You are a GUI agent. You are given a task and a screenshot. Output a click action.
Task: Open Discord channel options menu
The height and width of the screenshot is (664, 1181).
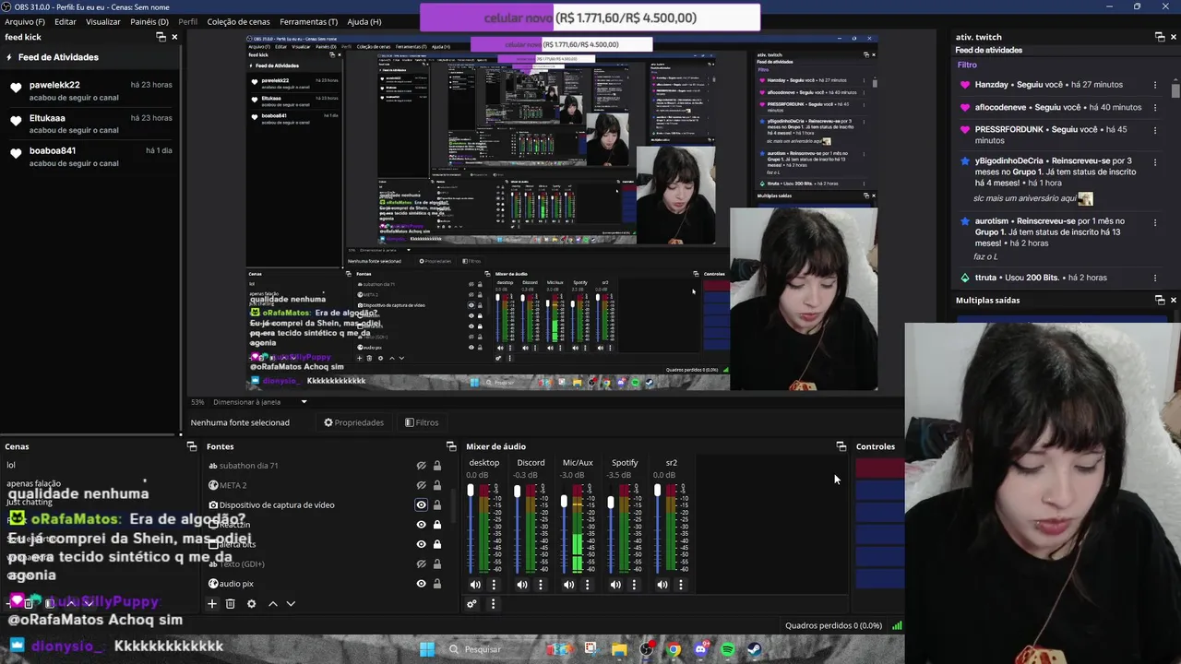pos(541,584)
